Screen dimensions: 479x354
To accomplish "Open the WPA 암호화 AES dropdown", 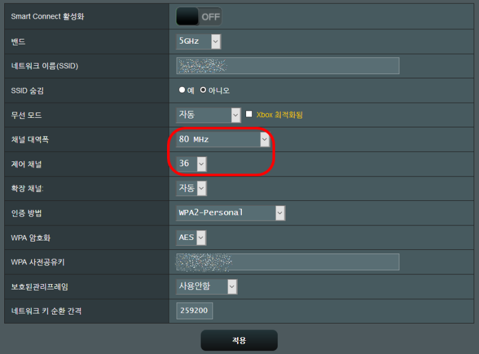I will click(x=191, y=238).
